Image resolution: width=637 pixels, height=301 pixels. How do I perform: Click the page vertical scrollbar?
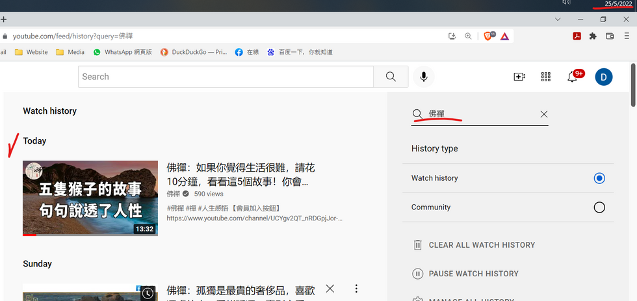(x=633, y=85)
